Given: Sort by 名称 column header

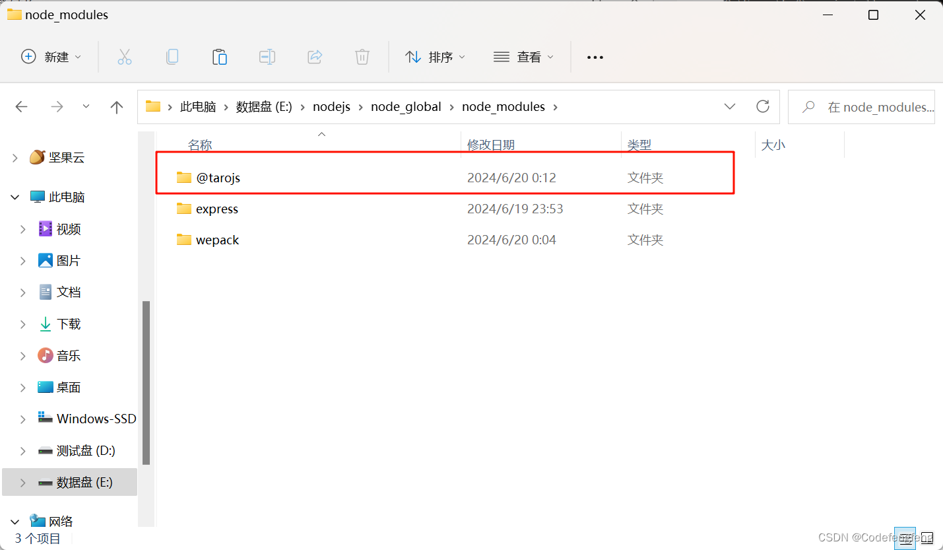Looking at the screenshot, I should (200, 145).
